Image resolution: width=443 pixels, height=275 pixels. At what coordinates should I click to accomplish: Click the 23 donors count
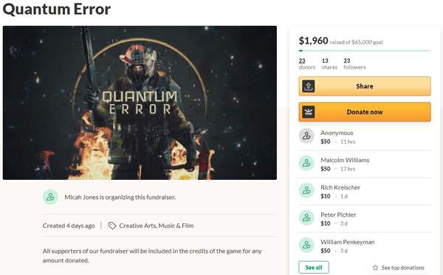click(x=307, y=63)
